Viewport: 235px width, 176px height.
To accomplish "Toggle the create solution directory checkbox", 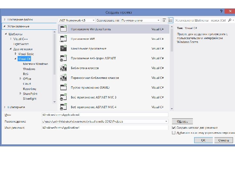I will tap(174, 128).
